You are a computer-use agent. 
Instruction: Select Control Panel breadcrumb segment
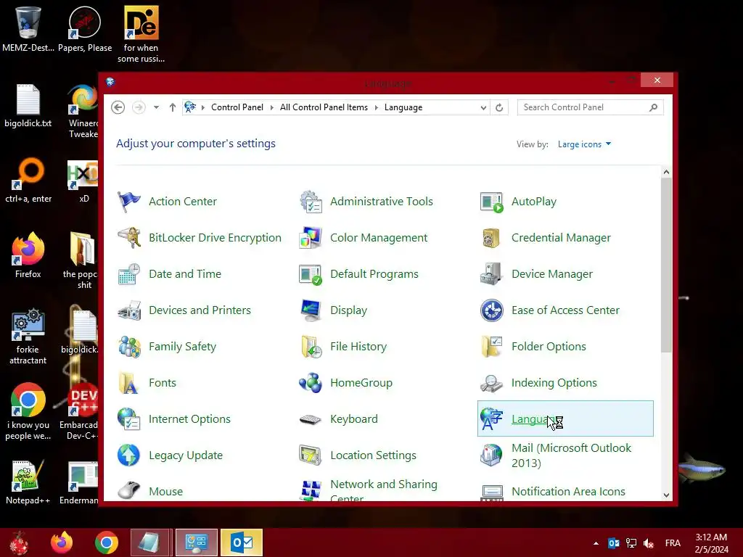(237, 107)
